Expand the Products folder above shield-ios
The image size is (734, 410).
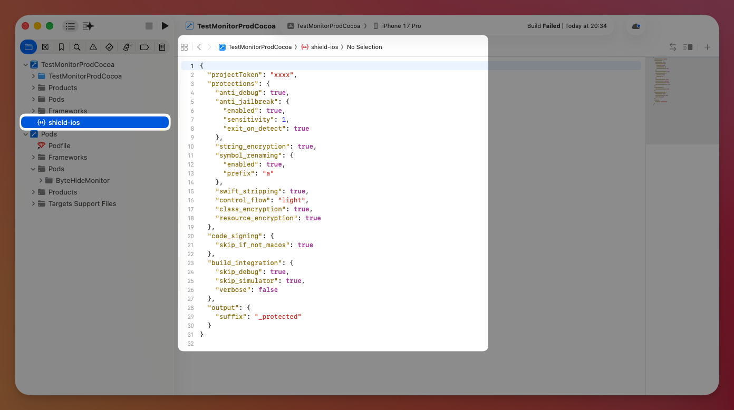point(33,88)
